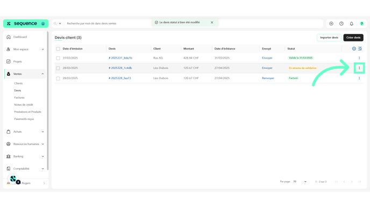Open the history clock icon in top bar
The image size is (370, 208).
pos(341,24)
